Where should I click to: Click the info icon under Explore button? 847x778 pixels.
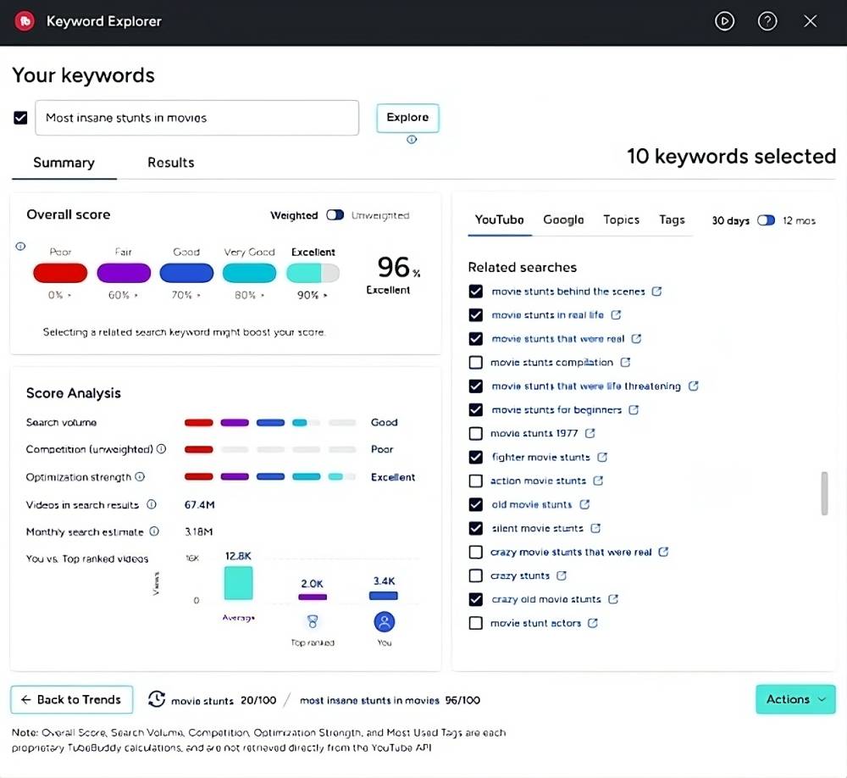412,140
